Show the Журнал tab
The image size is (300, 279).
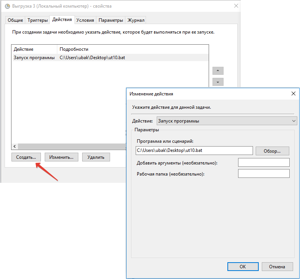[x=136, y=20]
